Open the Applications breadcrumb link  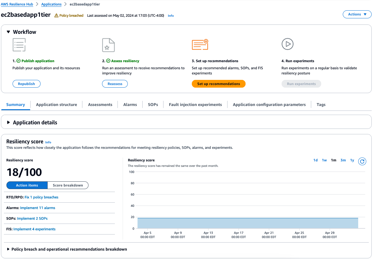click(51, 4)
